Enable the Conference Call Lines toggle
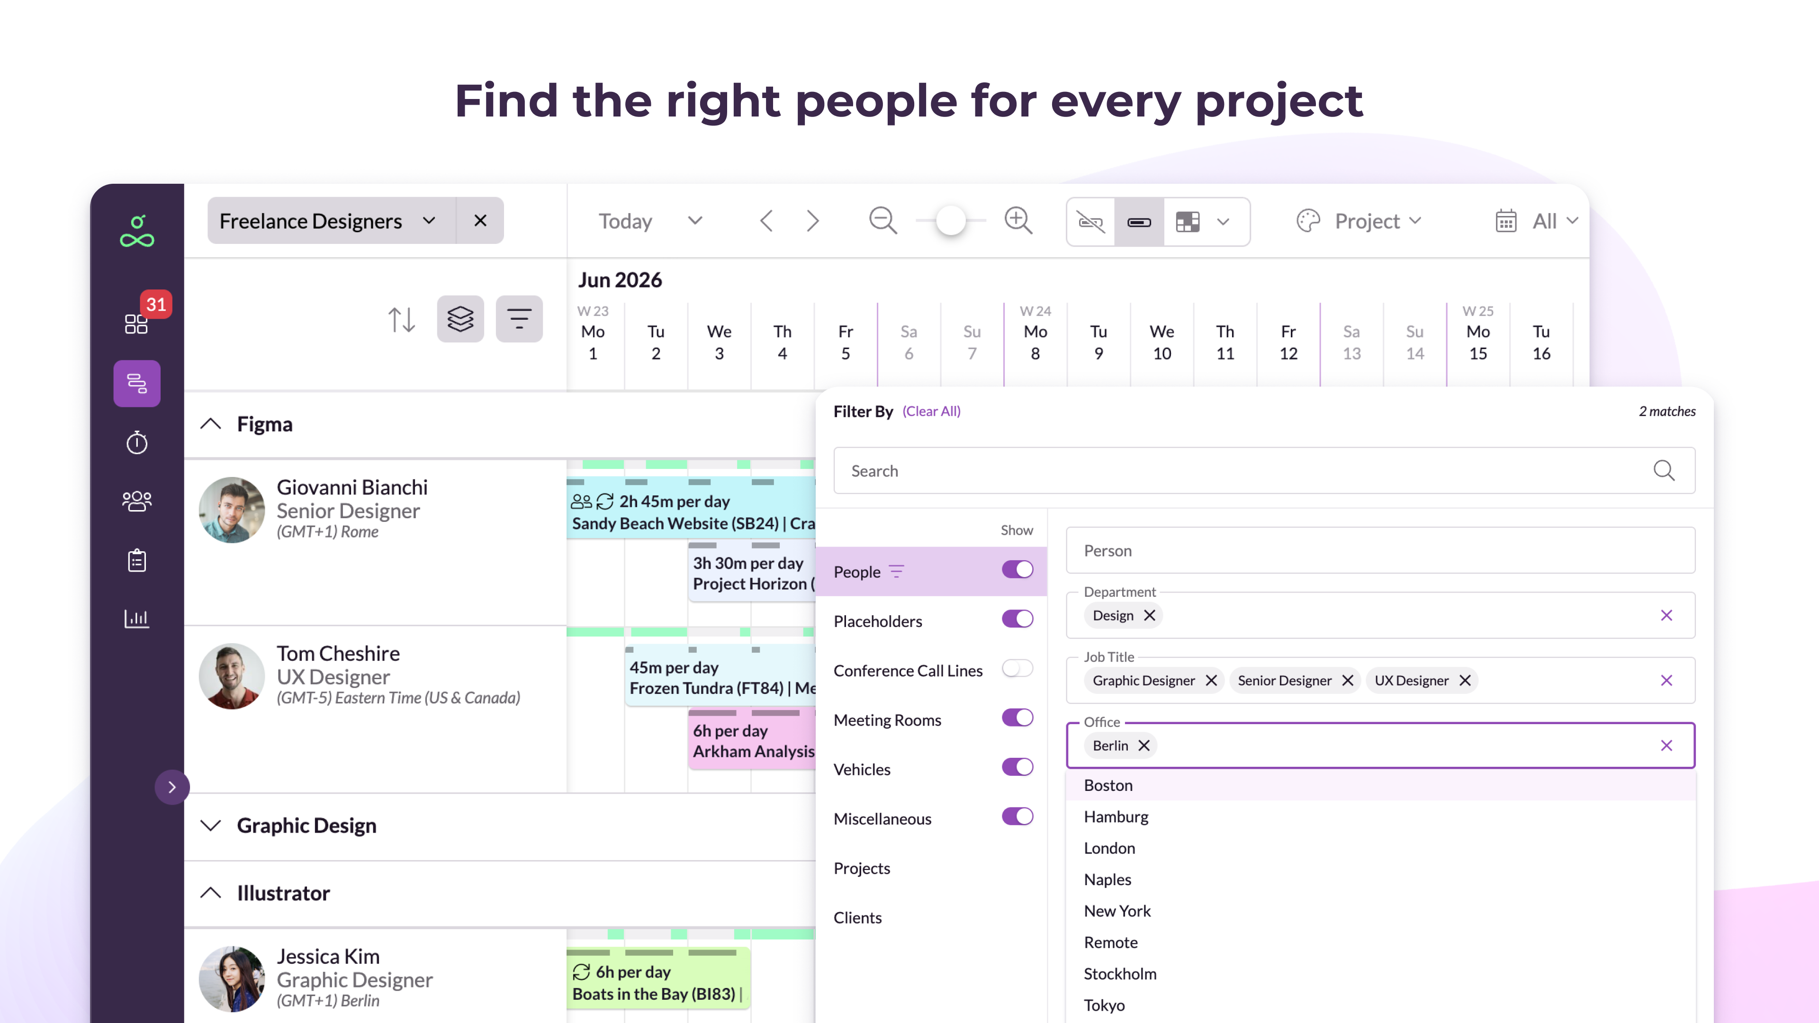The image size is (1819, 1023). point(1017,669)
